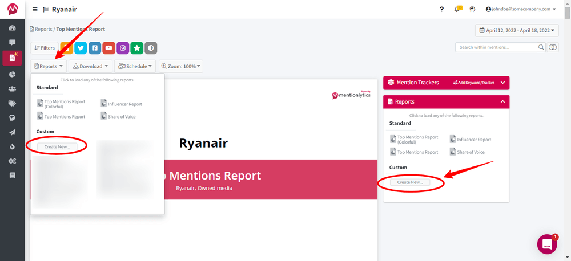Click the document icon on Reports panel header
571x261 pixels.
[x=391, y=102]
